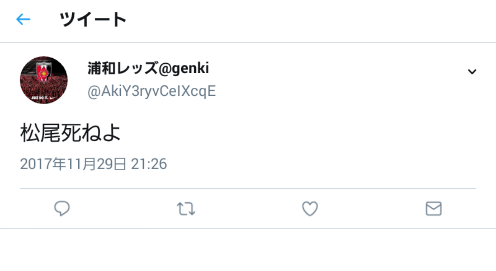Screen dimensions: 496x271
Task: Select the 2017年11月29日 21:26 timestamp
Action: click(93, 164)
